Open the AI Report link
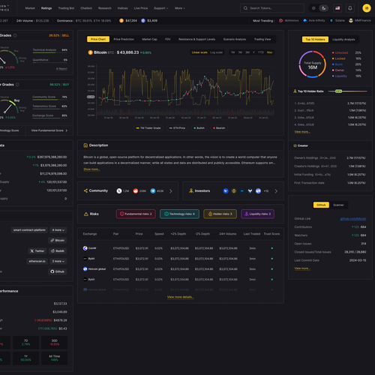375x375 pixels. click(61, 69)
